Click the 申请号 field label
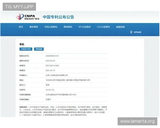The height and width of the screenshot is (128, 160). click(x=23, y=66)
